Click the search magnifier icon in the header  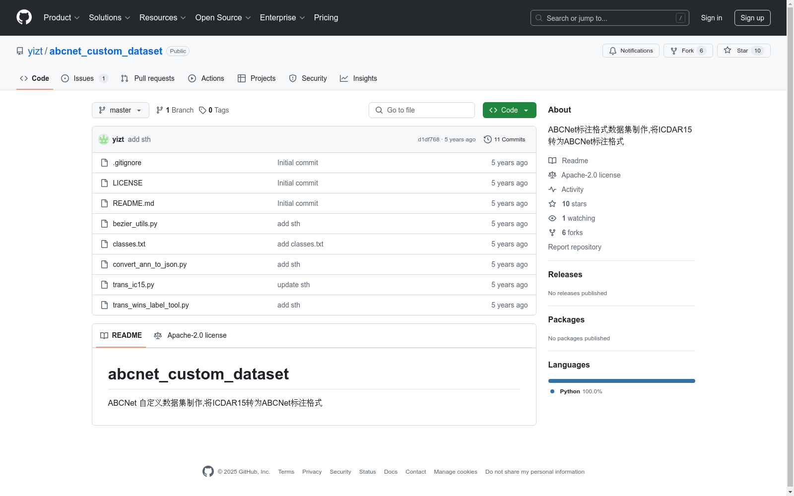pyautogui.click(x=539, y=18)
